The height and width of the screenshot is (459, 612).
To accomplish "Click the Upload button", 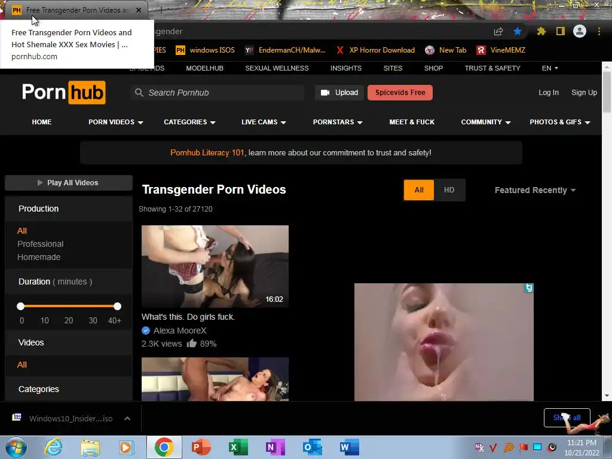I will [339, 93].
